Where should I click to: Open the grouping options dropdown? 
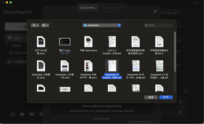pyautogui.click(x=45, y=25)
